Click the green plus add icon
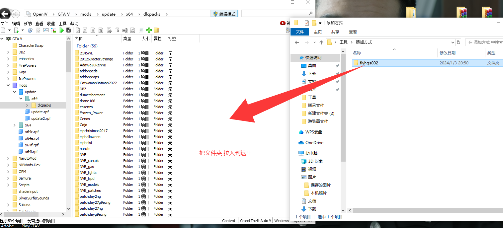Viewport: 503px width, 228px height. [149, 30]
